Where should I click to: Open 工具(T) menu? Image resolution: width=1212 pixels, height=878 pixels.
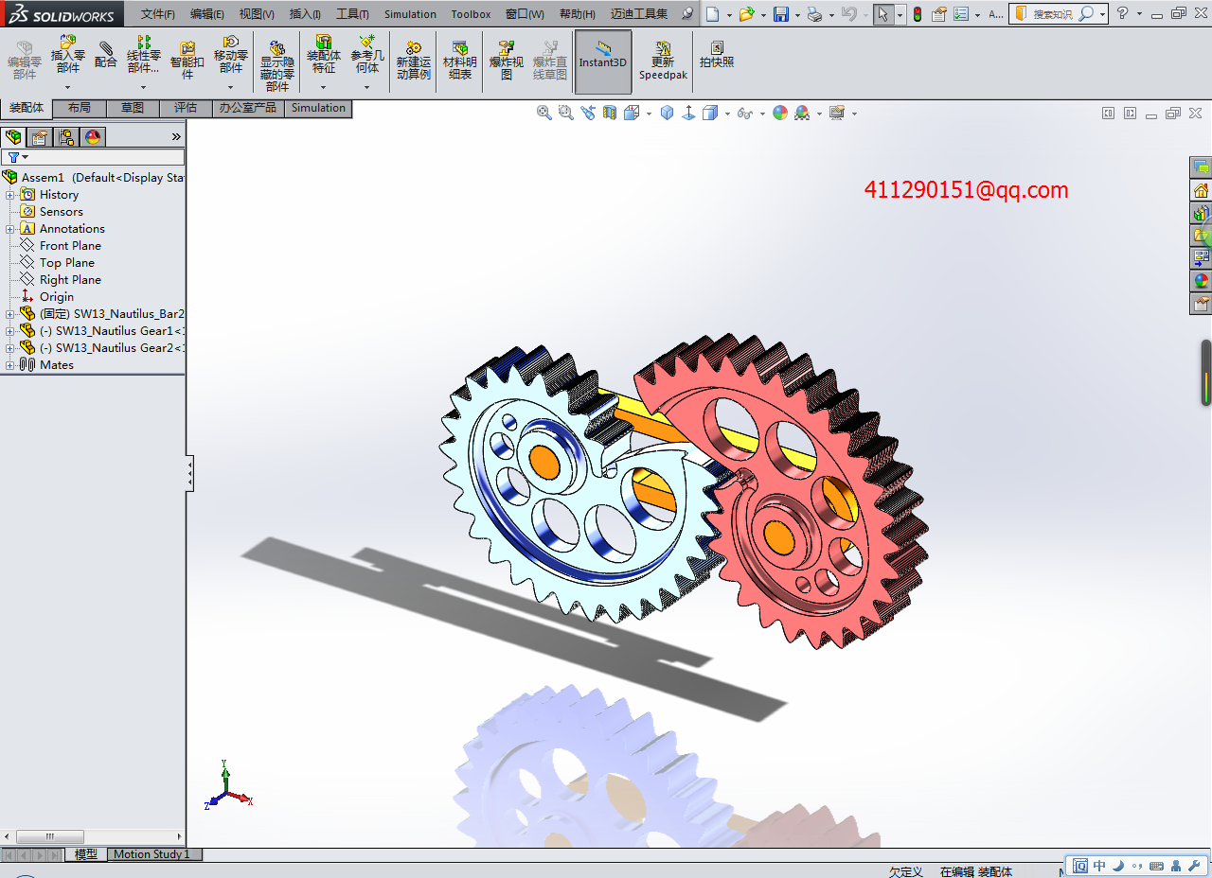point(353,14)
